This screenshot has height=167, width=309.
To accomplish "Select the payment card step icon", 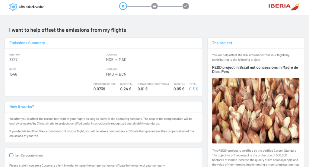I will pyautogui.click(x=154, y=6).
